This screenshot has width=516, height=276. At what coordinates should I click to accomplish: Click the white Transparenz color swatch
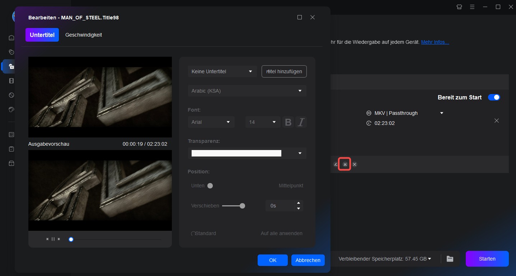[x=236, y=153]
